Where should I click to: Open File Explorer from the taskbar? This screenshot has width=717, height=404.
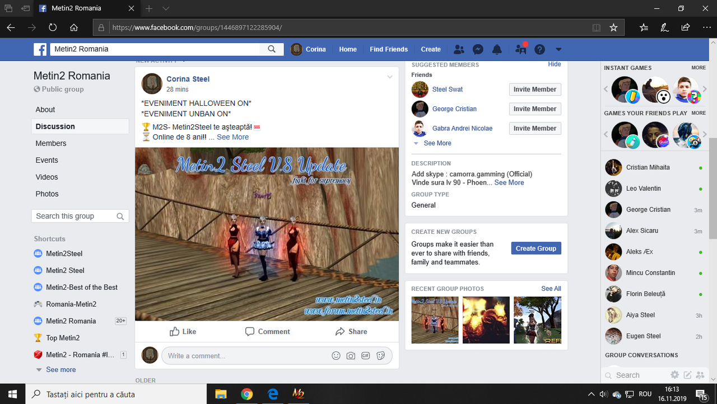221,394
